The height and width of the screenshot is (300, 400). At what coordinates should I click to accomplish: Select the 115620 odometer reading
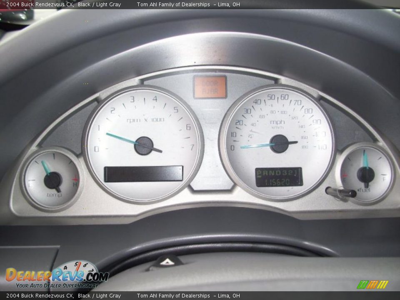(278, 182)
